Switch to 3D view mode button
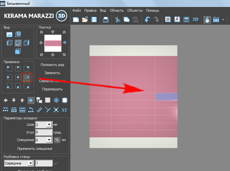 pos(195,19)
